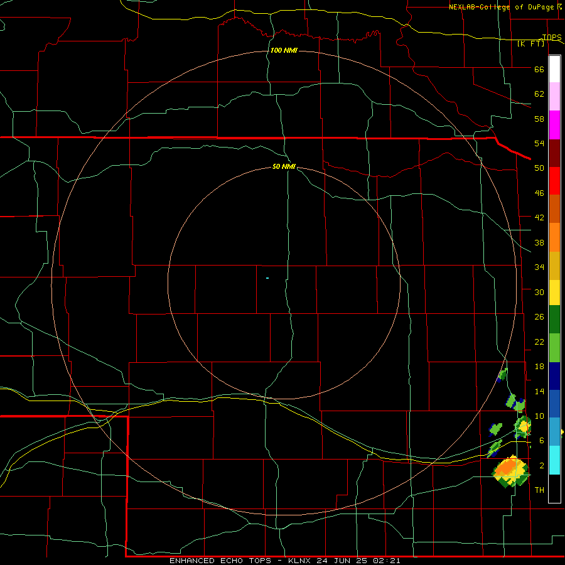Click the dark green legend swatch
The height and width of the screenshot is (565, 565).
(554, 320)
